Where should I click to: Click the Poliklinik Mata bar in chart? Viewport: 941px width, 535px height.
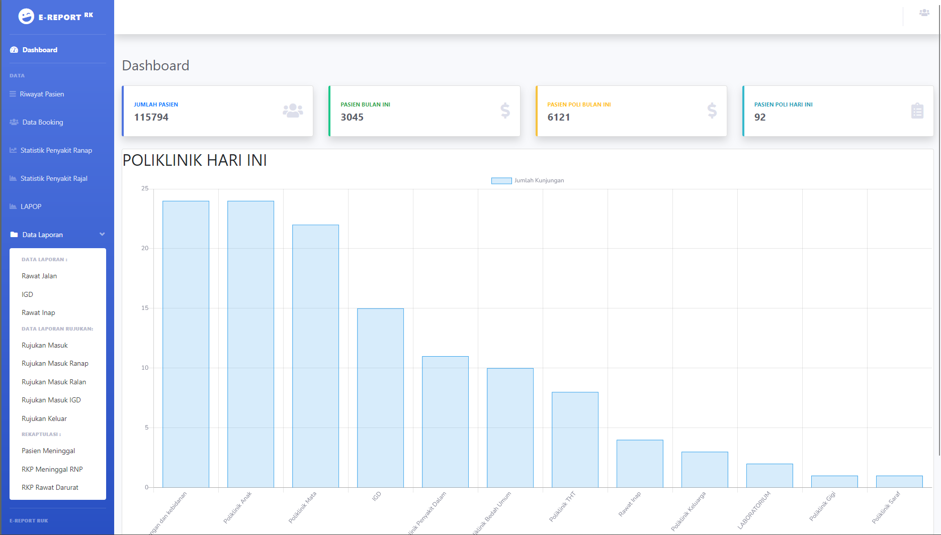(x=315, y=356)
